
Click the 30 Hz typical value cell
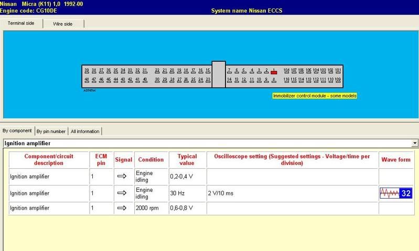(x=187, y=193)
